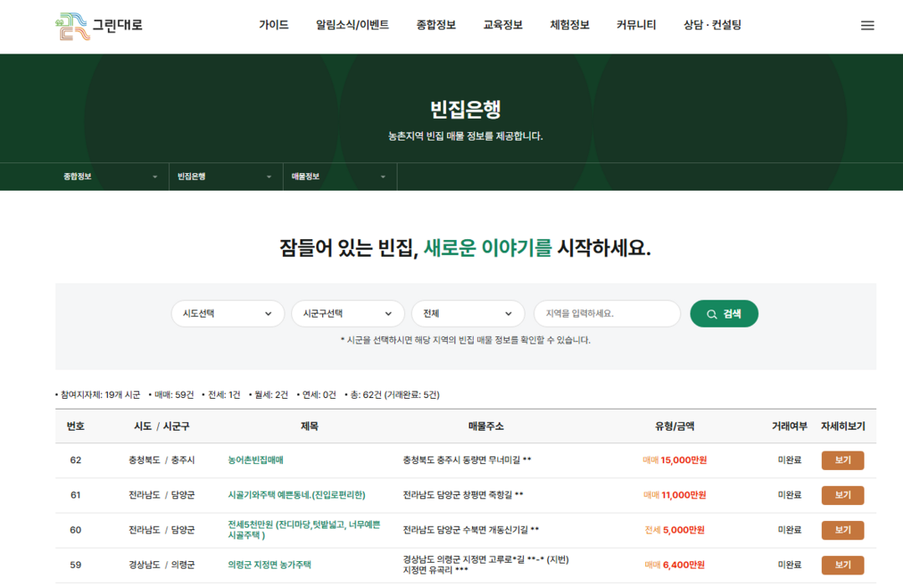
Task: Open the 가이드 menu
Action: click(x=274, y=25)
